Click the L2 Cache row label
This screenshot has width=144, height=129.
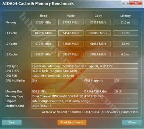coord(11,44)
